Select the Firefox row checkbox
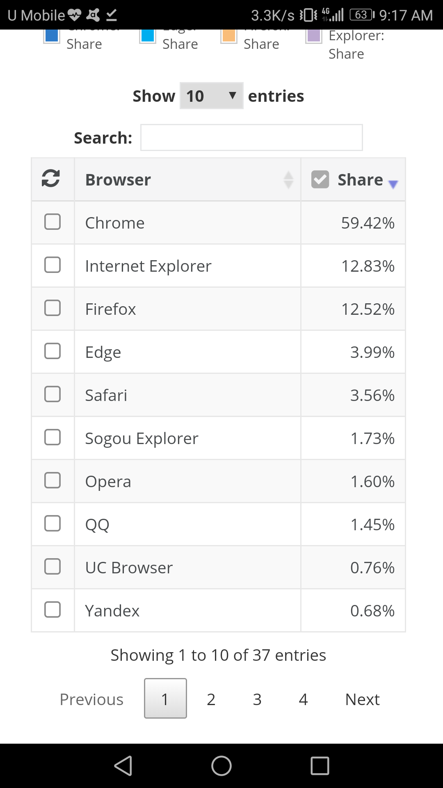Image resolution: width=443 pixels, height=788 pixels. [x=53, y=308]
